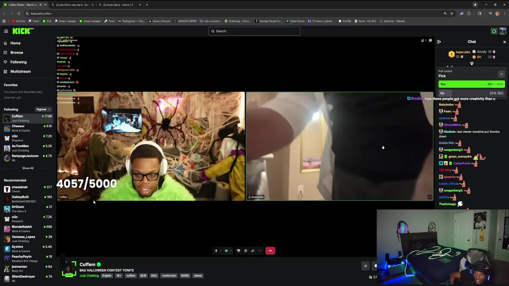Bookmark this page with star icon
This screenshot has height=286, width=509.
(x=451, y=14)
